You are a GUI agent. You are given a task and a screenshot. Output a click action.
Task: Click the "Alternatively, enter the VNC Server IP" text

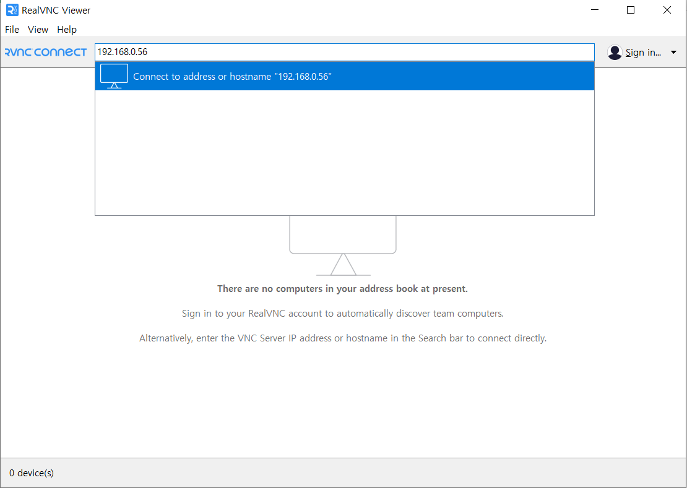point(343,338)
